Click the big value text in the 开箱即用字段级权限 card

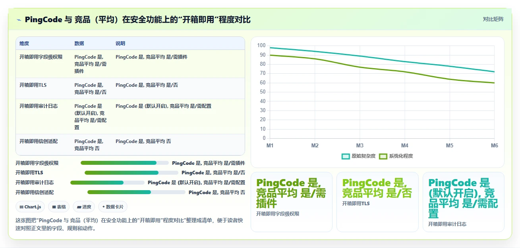pos(291,193)
